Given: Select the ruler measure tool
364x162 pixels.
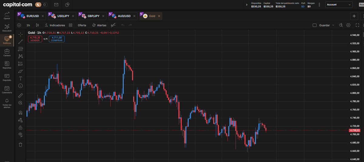Looking at the screenshot, I should (20, 95).
